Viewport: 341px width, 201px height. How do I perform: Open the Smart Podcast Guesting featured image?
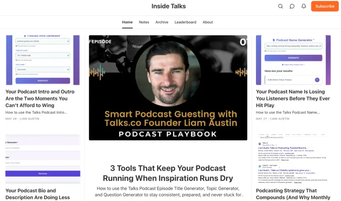point(168,88)
